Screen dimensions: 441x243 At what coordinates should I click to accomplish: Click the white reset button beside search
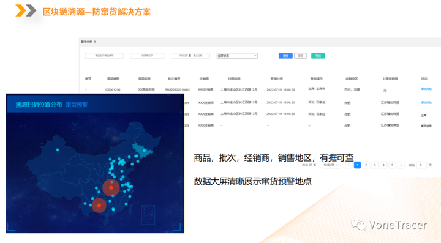pos(300,56)
